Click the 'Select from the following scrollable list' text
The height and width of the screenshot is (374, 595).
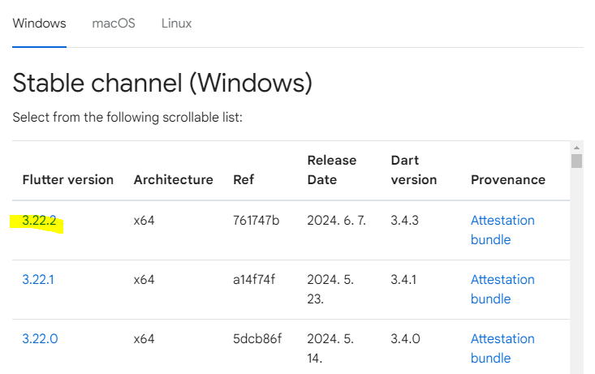coord(127,117)
